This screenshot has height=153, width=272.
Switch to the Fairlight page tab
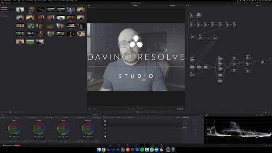tap(153, 145)
